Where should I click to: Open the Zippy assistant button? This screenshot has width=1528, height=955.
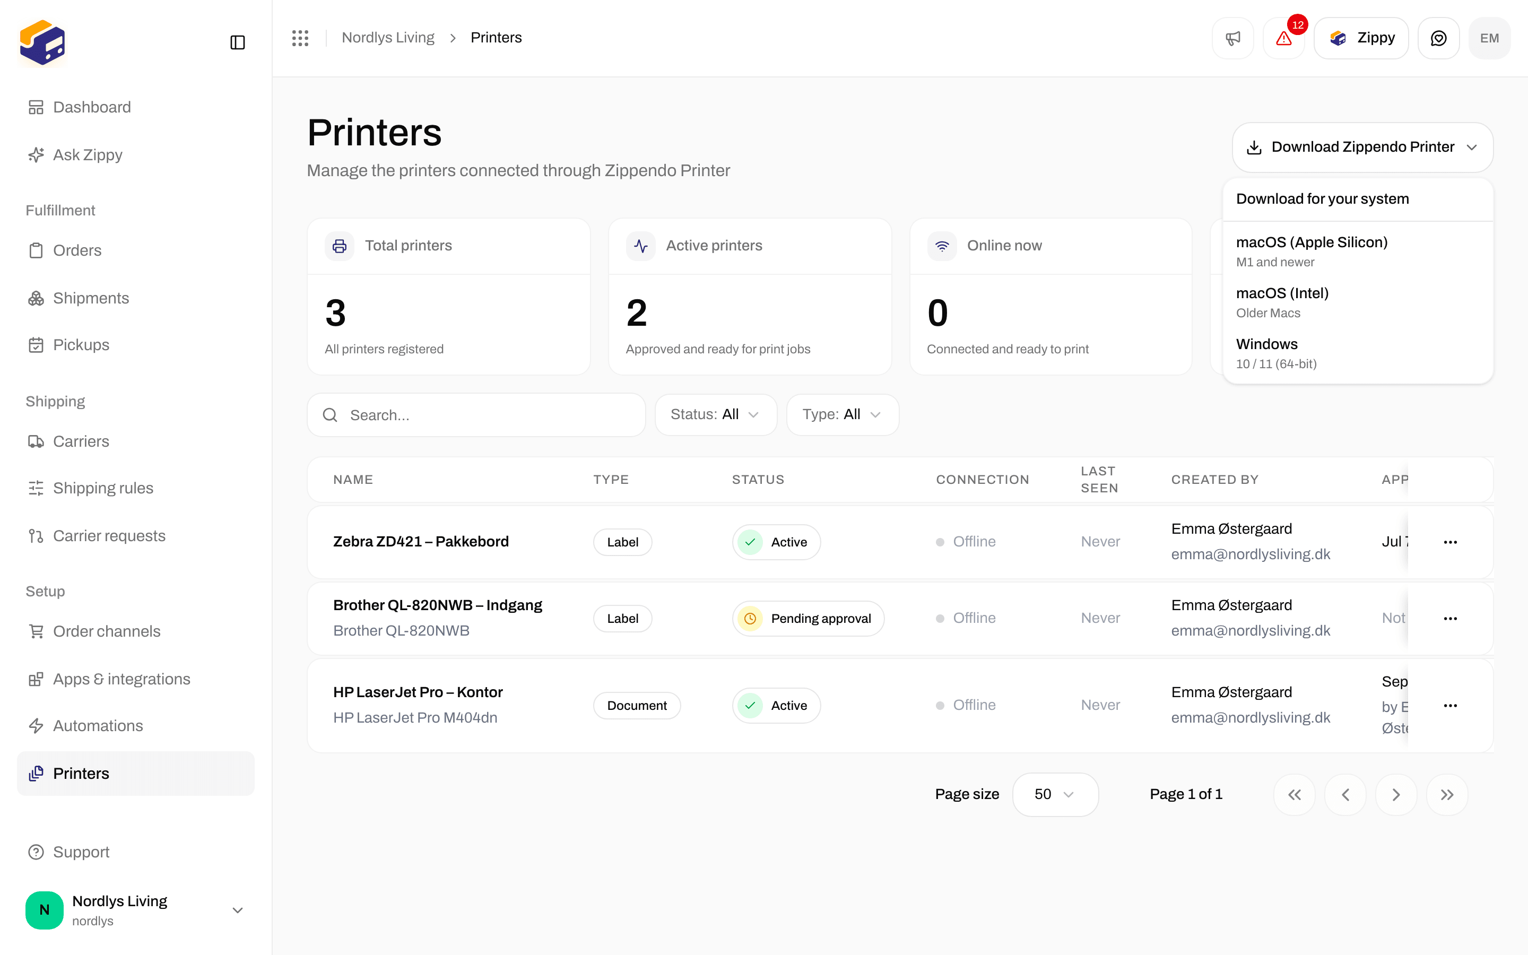(x=1361, y=39)
